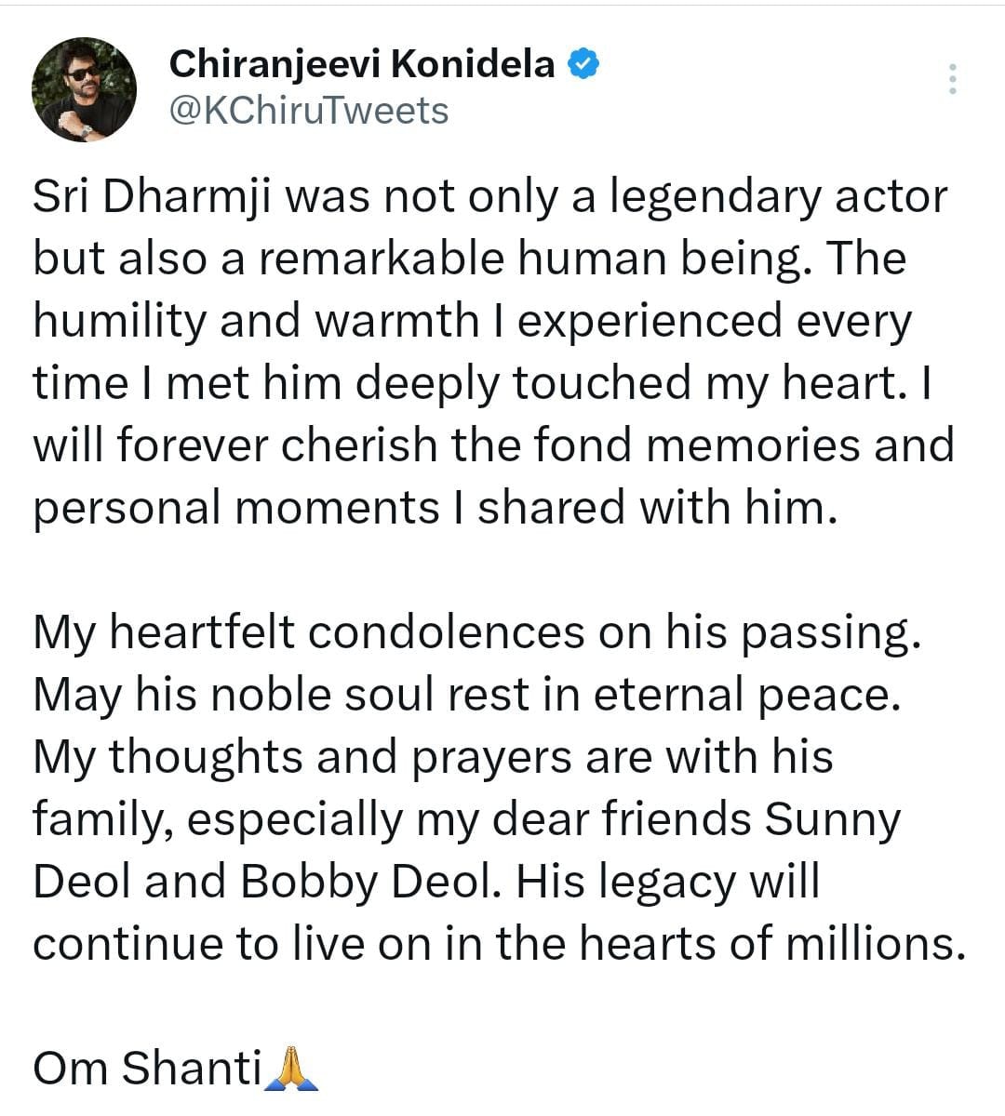Click the word "Sunny" in the tweet
Viewport: 1005px width, 1116px height.
833,819
